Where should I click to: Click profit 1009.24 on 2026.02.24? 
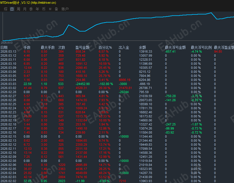(81, 108)
